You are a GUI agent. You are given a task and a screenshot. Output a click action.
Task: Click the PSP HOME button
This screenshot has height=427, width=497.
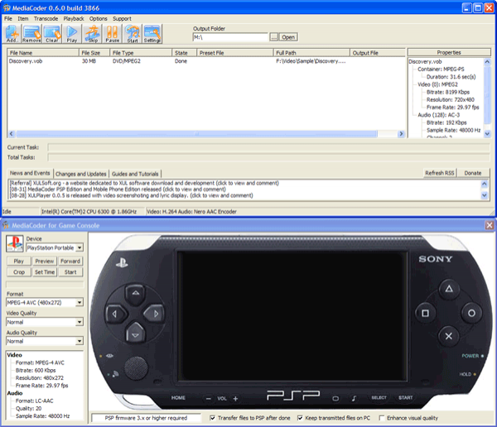[178, 397]
